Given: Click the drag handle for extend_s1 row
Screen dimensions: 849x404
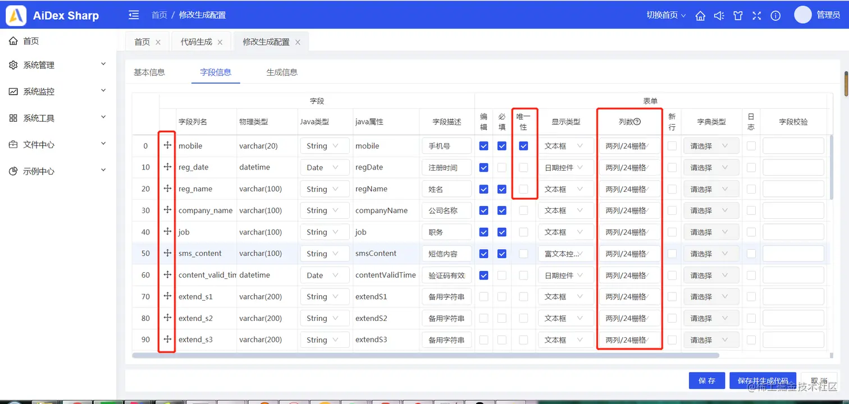Looking at the screenshot, I should [x=167, y=296].
